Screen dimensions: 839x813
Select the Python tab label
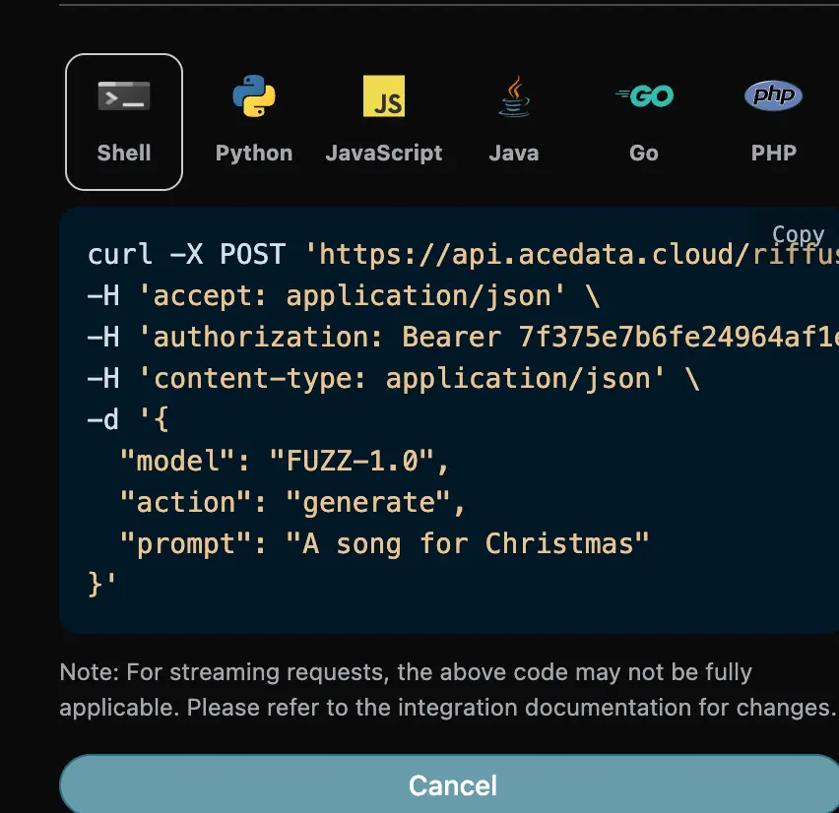254,153
